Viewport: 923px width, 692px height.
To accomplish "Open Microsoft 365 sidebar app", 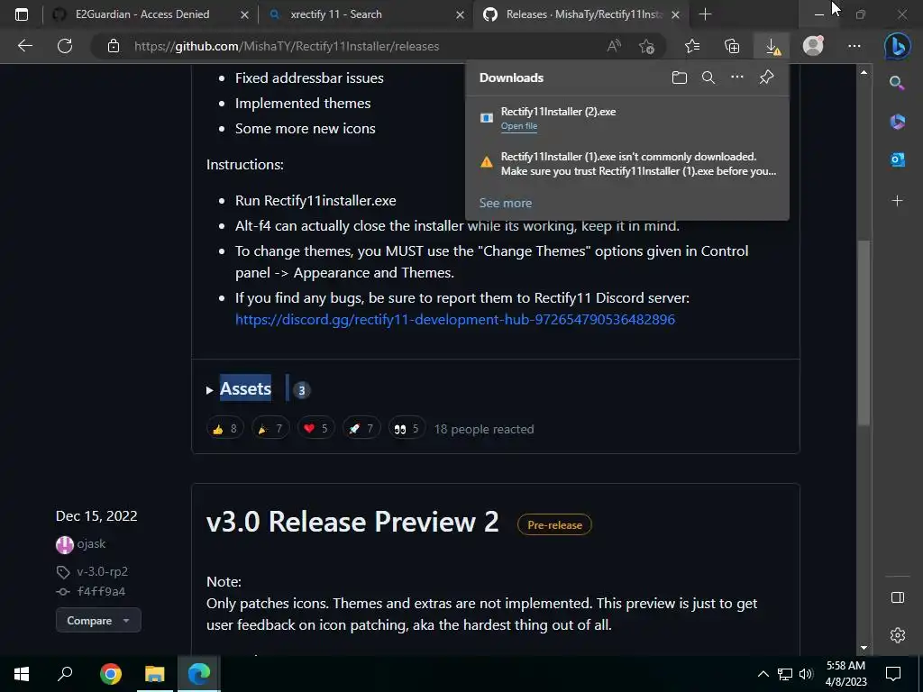I will coord(897,122).
